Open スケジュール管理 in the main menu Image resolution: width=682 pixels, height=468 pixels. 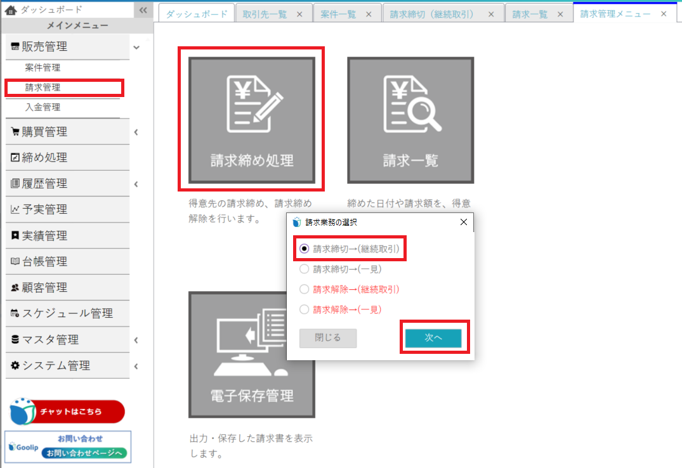67,313
